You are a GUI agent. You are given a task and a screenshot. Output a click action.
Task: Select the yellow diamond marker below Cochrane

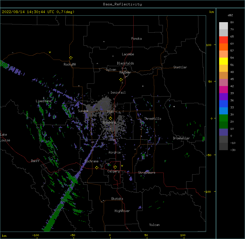(x=97, y=167)
